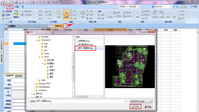199x112 pixels.
Task: Open the 文件名 history dropdown arrow
Action: 125,101
